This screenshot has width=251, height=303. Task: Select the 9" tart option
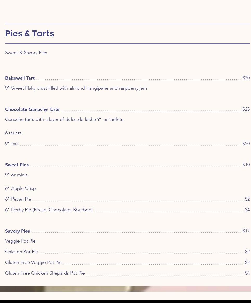[x=12, y=144]
